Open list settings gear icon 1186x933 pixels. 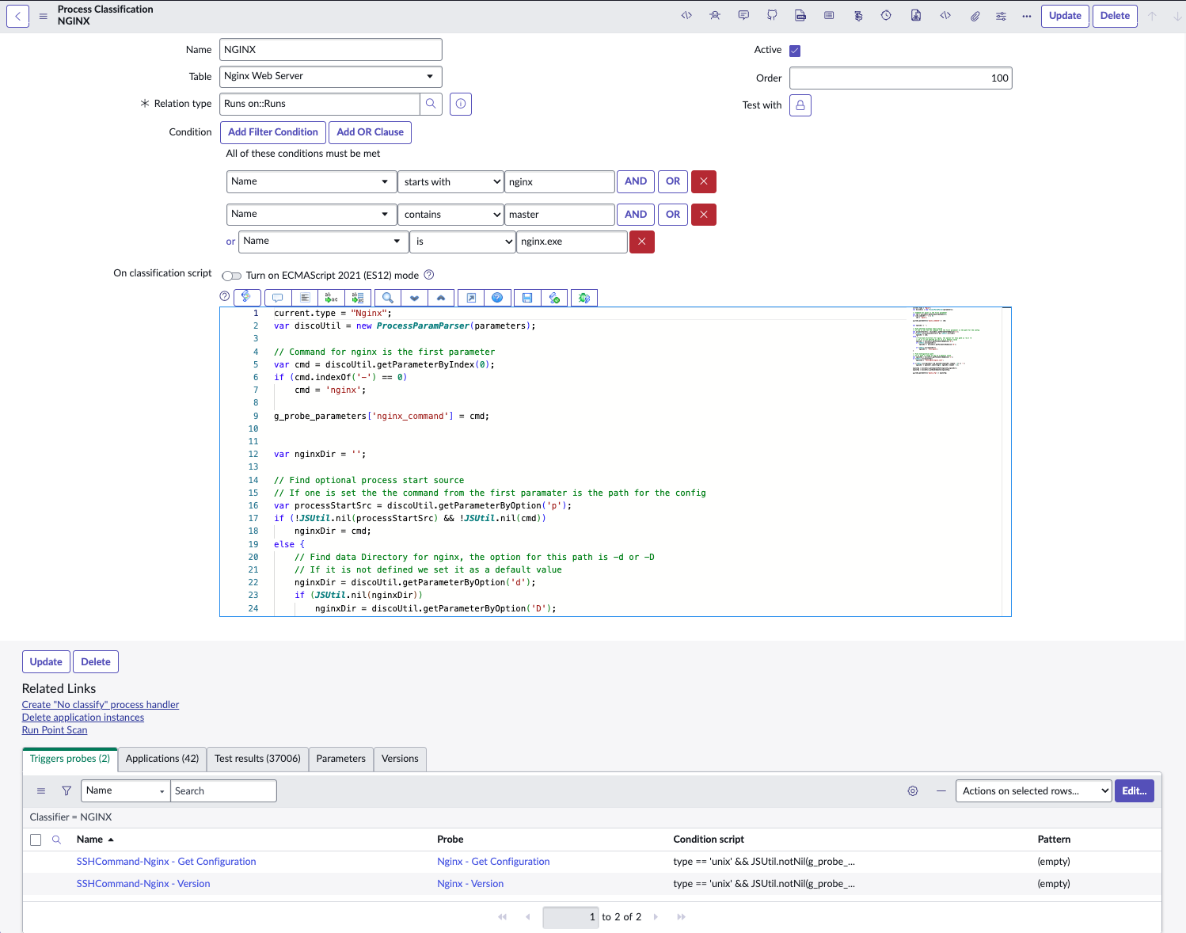coord(913,791)
